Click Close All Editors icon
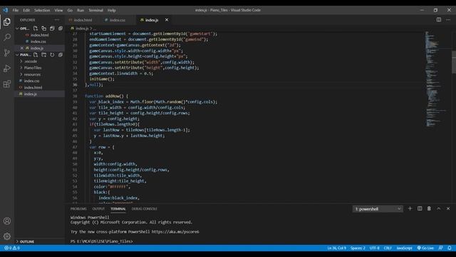 click(61, 29)
